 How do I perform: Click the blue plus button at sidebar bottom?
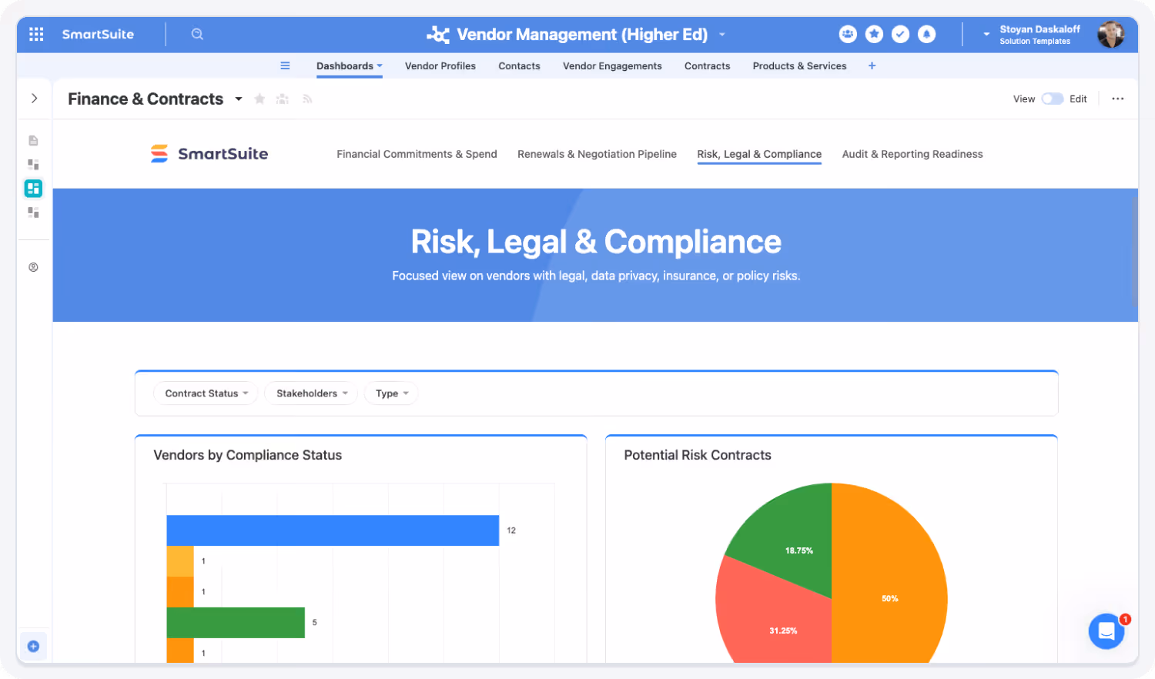point(33,646)
